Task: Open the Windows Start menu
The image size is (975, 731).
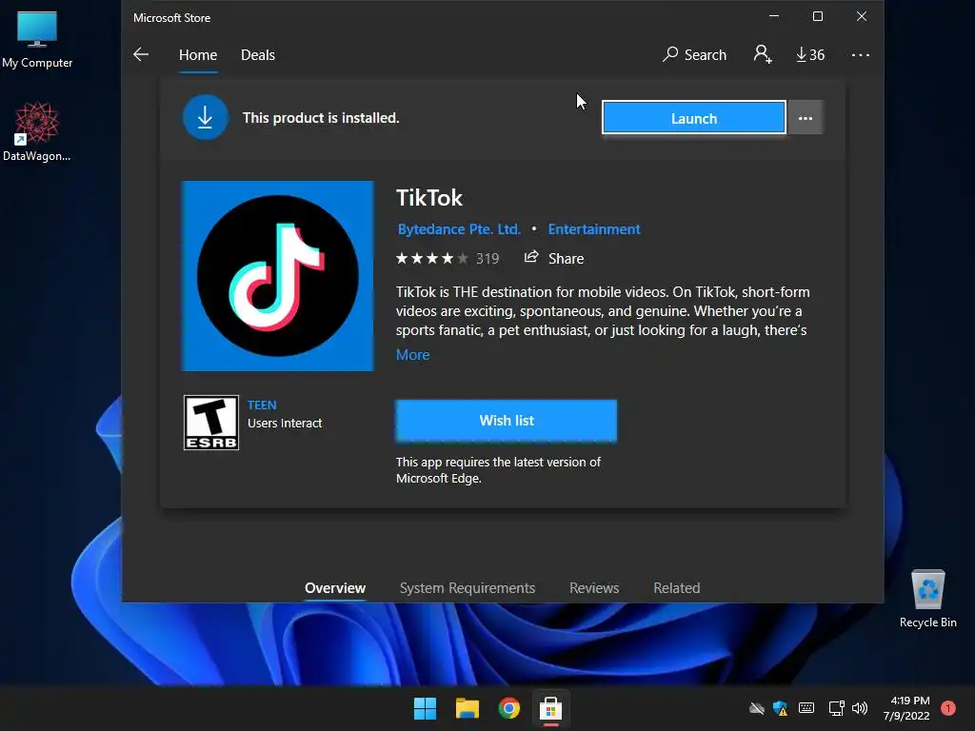Action: click(426, 708)
